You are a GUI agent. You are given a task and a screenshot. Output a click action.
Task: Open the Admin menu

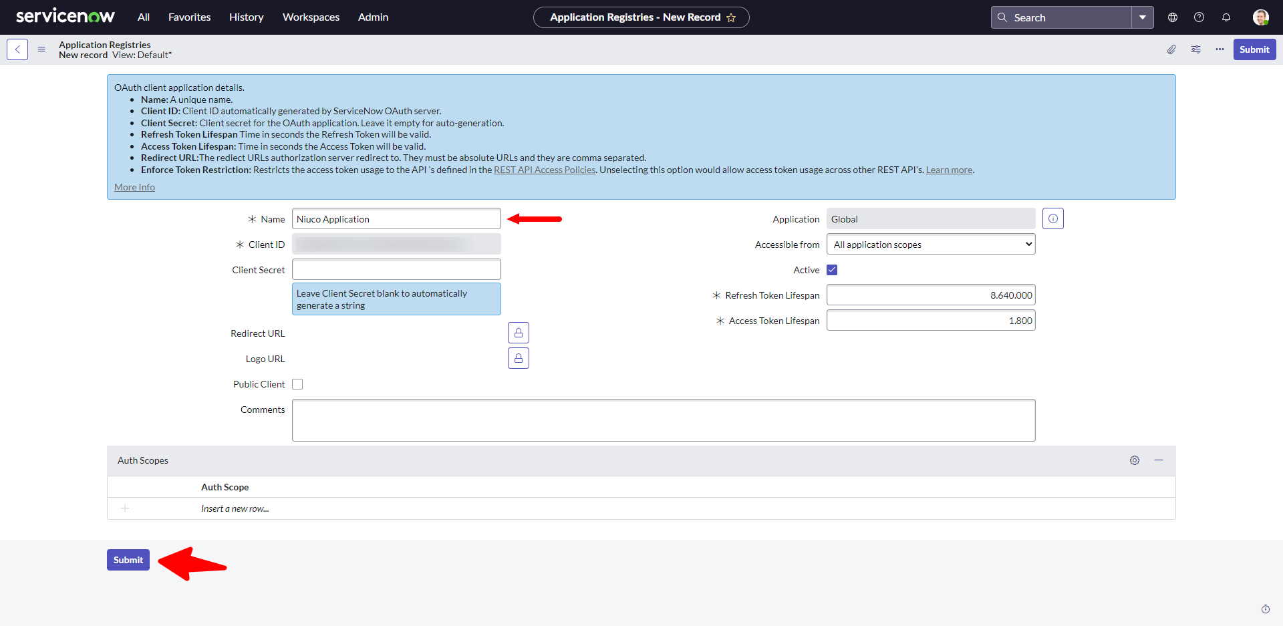(373, 17)
